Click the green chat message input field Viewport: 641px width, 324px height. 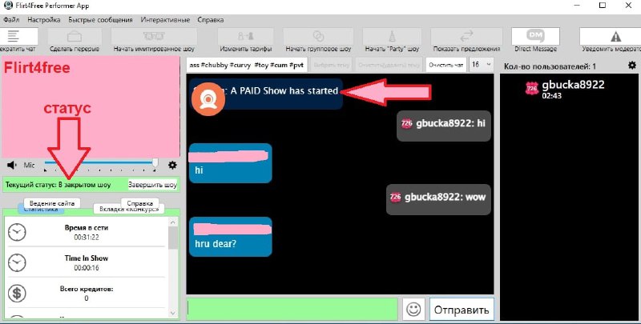click(x=292, y=309)
